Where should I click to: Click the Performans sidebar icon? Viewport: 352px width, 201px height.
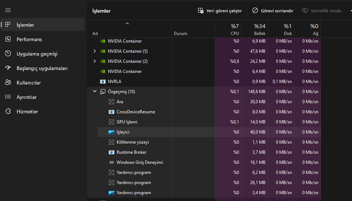(8, 39)
